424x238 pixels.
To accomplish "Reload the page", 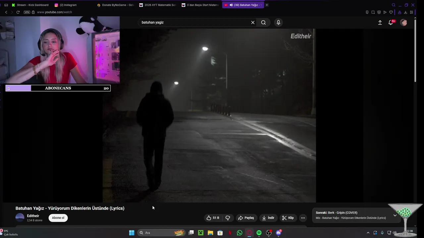I will [x=18, y=12].
